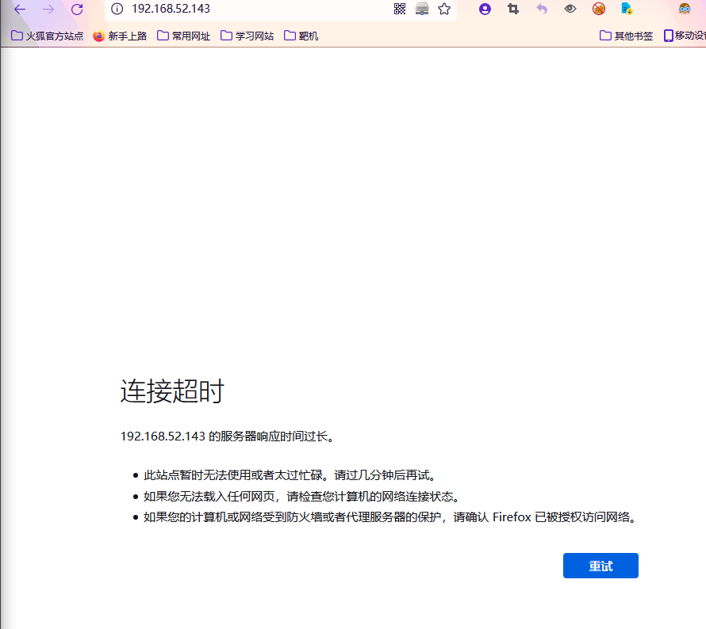Take a screenshot with the crop tool
Viewport: 706px width, 629px height.
click(x=513, y=9)
